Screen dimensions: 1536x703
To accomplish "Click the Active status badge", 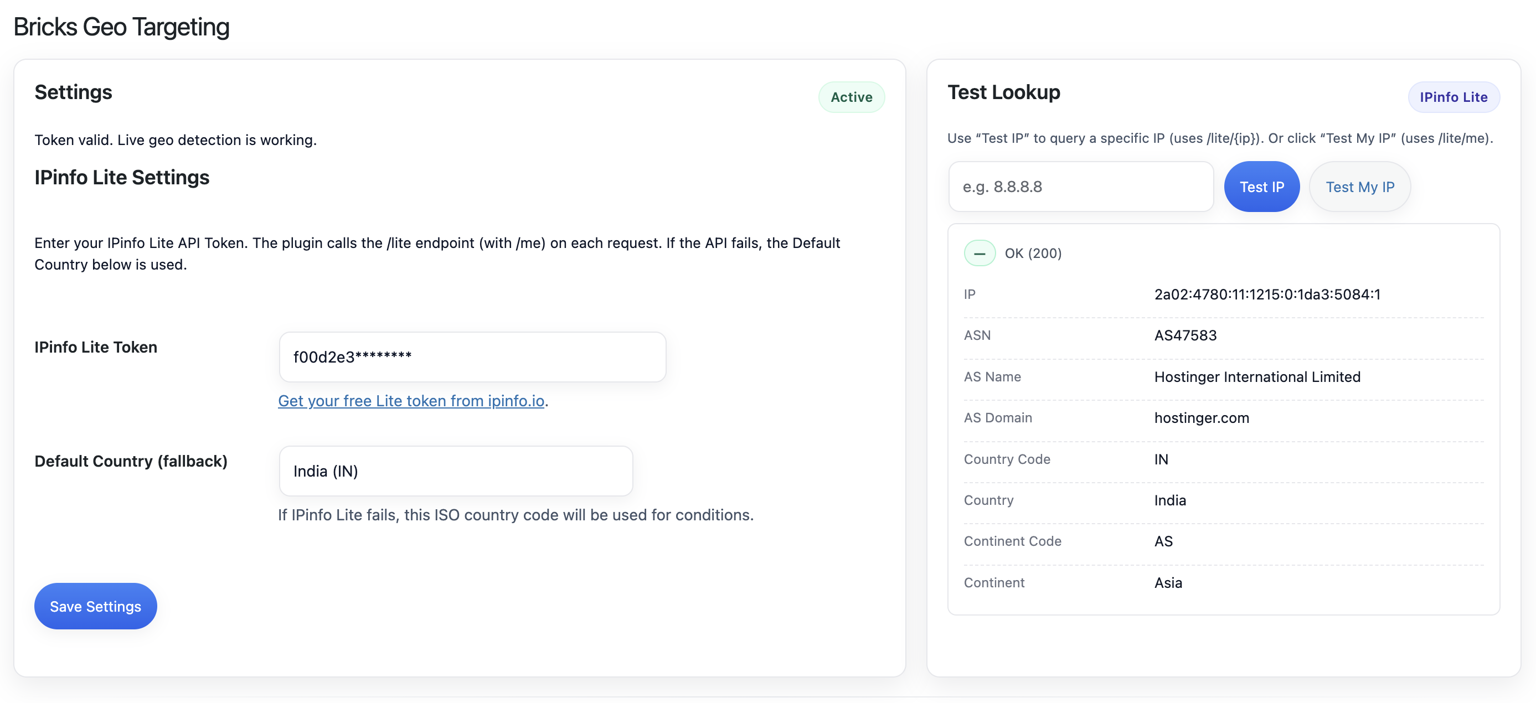I will tap(851, 97).
